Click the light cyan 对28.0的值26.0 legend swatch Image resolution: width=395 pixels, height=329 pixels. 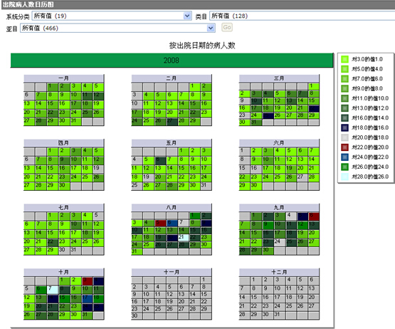click(344, 177)
